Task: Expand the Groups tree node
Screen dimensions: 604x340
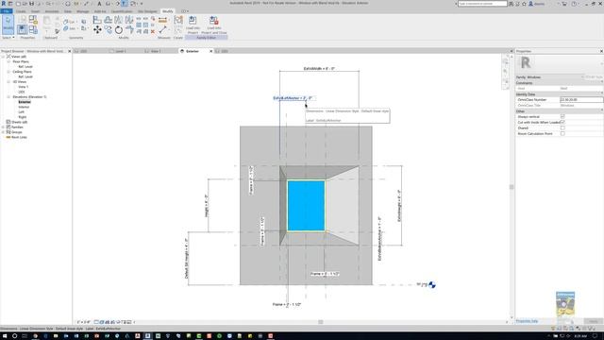Action: pos(3,132)
